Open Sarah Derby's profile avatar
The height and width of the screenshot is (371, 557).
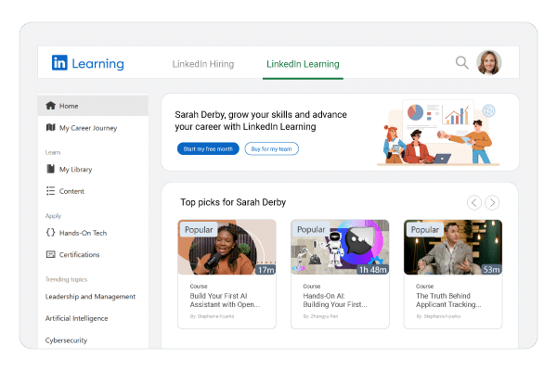[x=489, y=62]
